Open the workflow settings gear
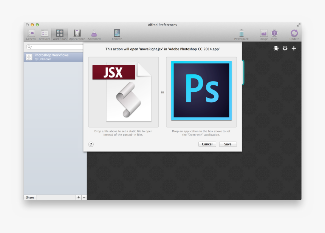This screenshot has height=233, width=325. [x=285, y=48]
